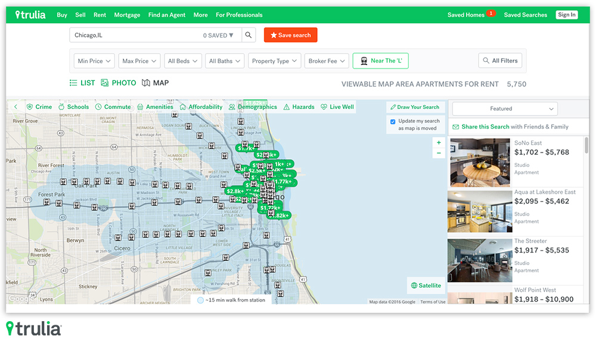This screenshot has width=596, height=342.
Task: Show Amenities map overlay
Action: 155,107
